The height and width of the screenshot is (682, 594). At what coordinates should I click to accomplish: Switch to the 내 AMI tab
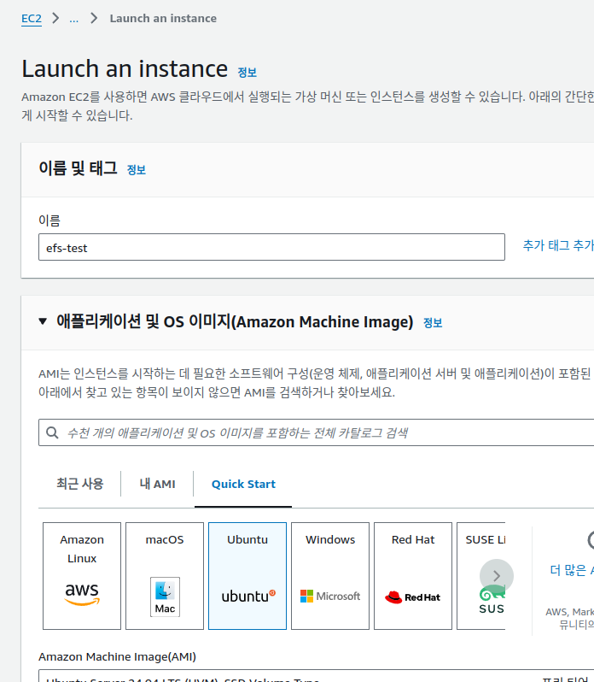point(158,484)
